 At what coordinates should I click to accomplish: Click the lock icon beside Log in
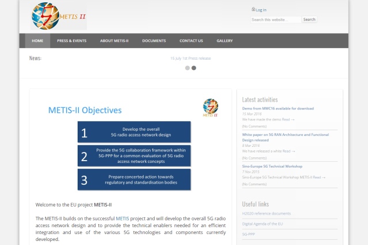point(253,9)
